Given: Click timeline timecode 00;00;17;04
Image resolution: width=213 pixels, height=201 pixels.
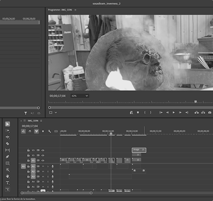Looking at the screenshot, I should pos(30,126).
